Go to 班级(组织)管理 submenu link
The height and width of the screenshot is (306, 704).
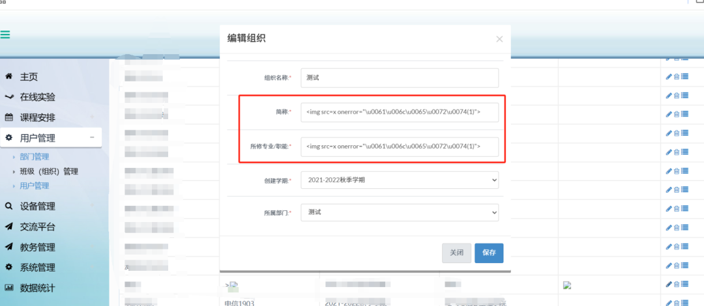(x=49, y=171)
